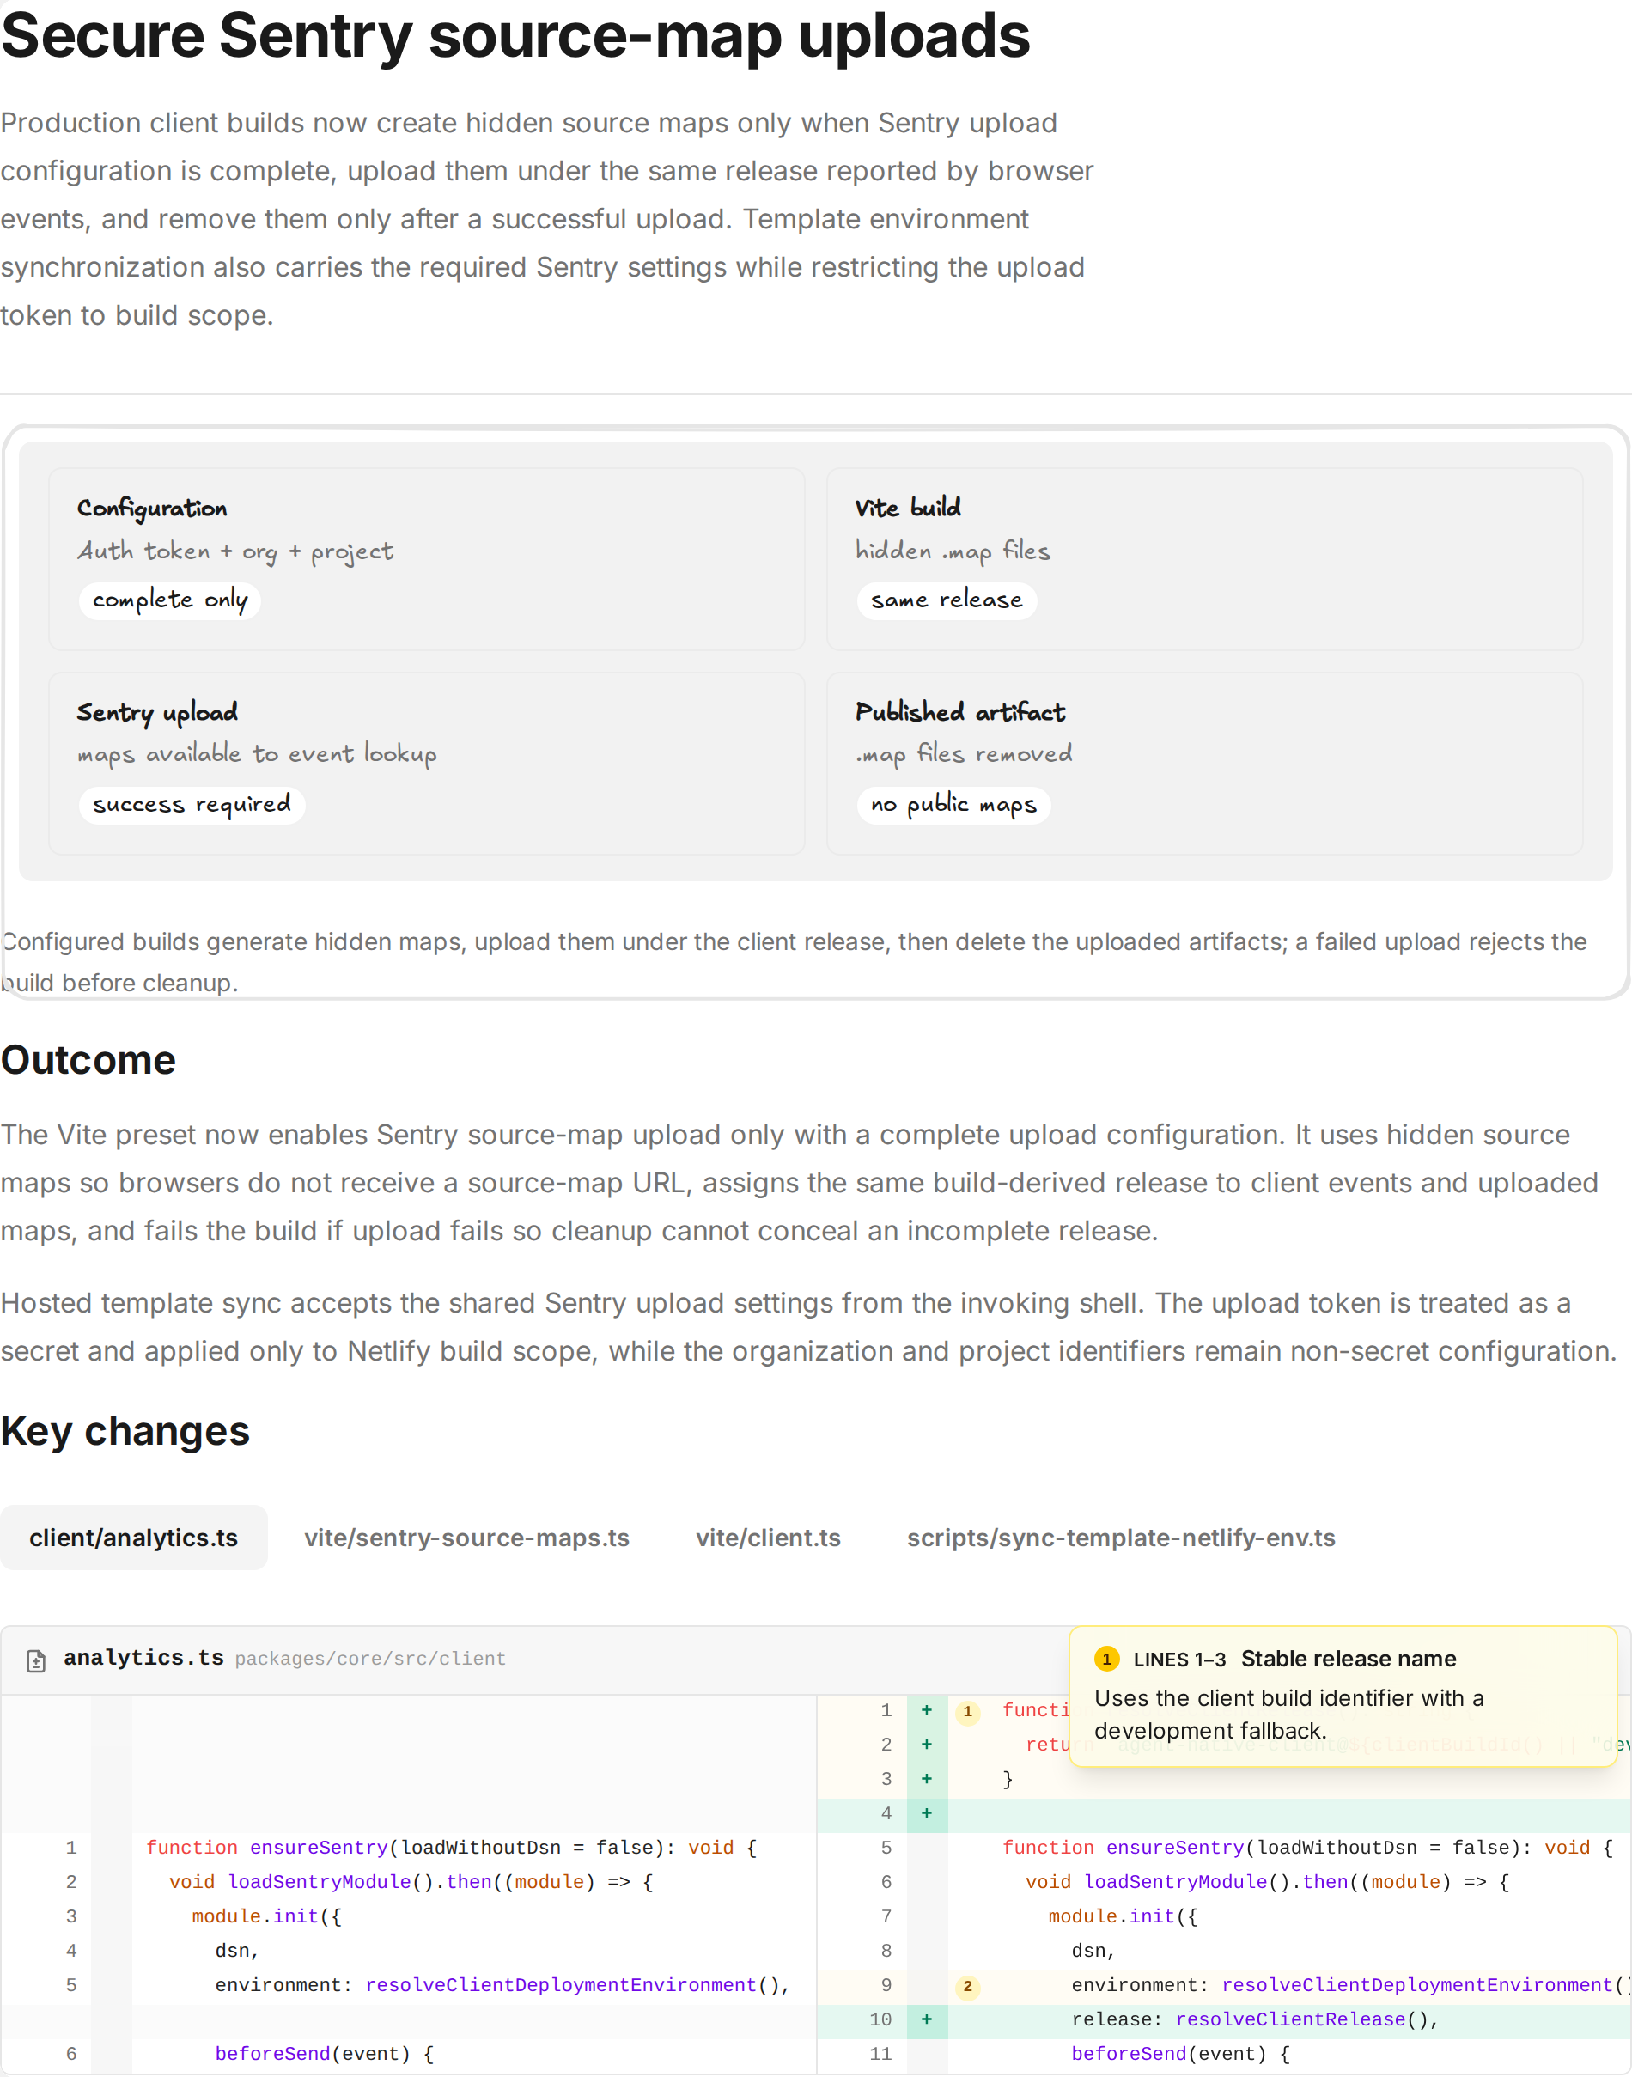The image size is (1632, 2077).
Task: Click line number 1 in left diff pane
Action: pyautogui.click(x=70, y=1848)
